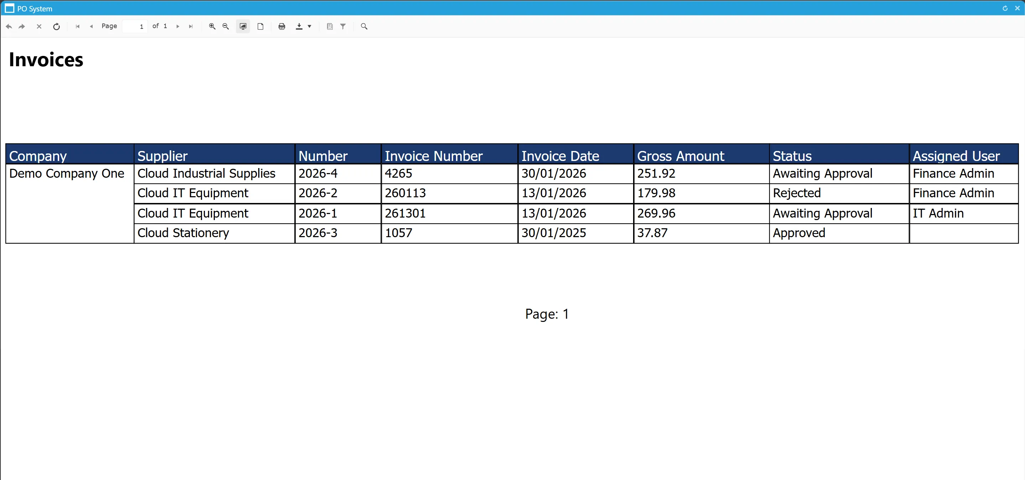This screenshot has width=1025, height=480.
Task: Select the Cloud IT Equipment cell for 2026-1
Action: [x=214, y=214]
